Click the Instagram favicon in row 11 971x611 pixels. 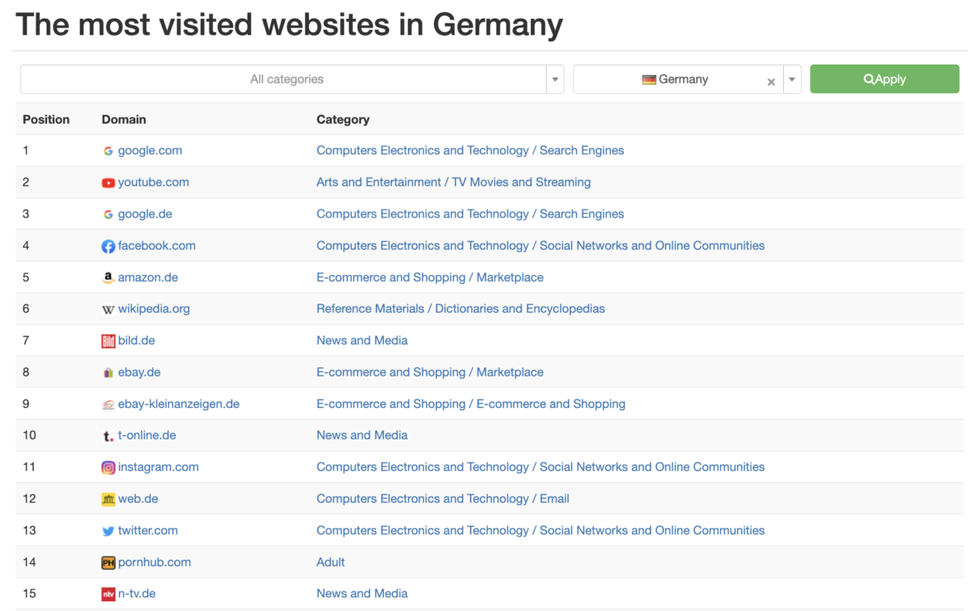coord(108,467)
